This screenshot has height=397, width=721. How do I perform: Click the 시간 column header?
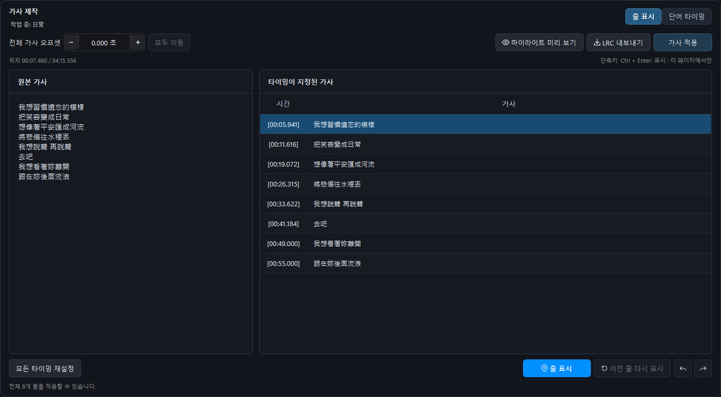click(283, 104)
